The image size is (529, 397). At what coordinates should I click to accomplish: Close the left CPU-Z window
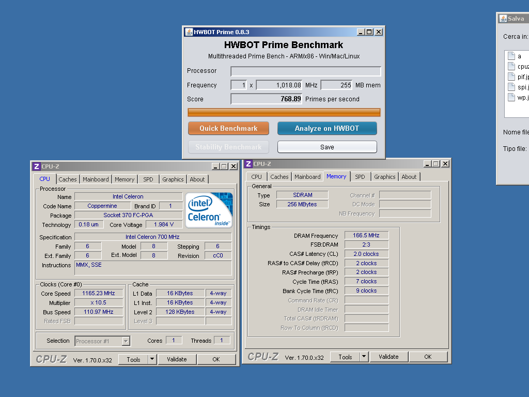click(234, 166)
